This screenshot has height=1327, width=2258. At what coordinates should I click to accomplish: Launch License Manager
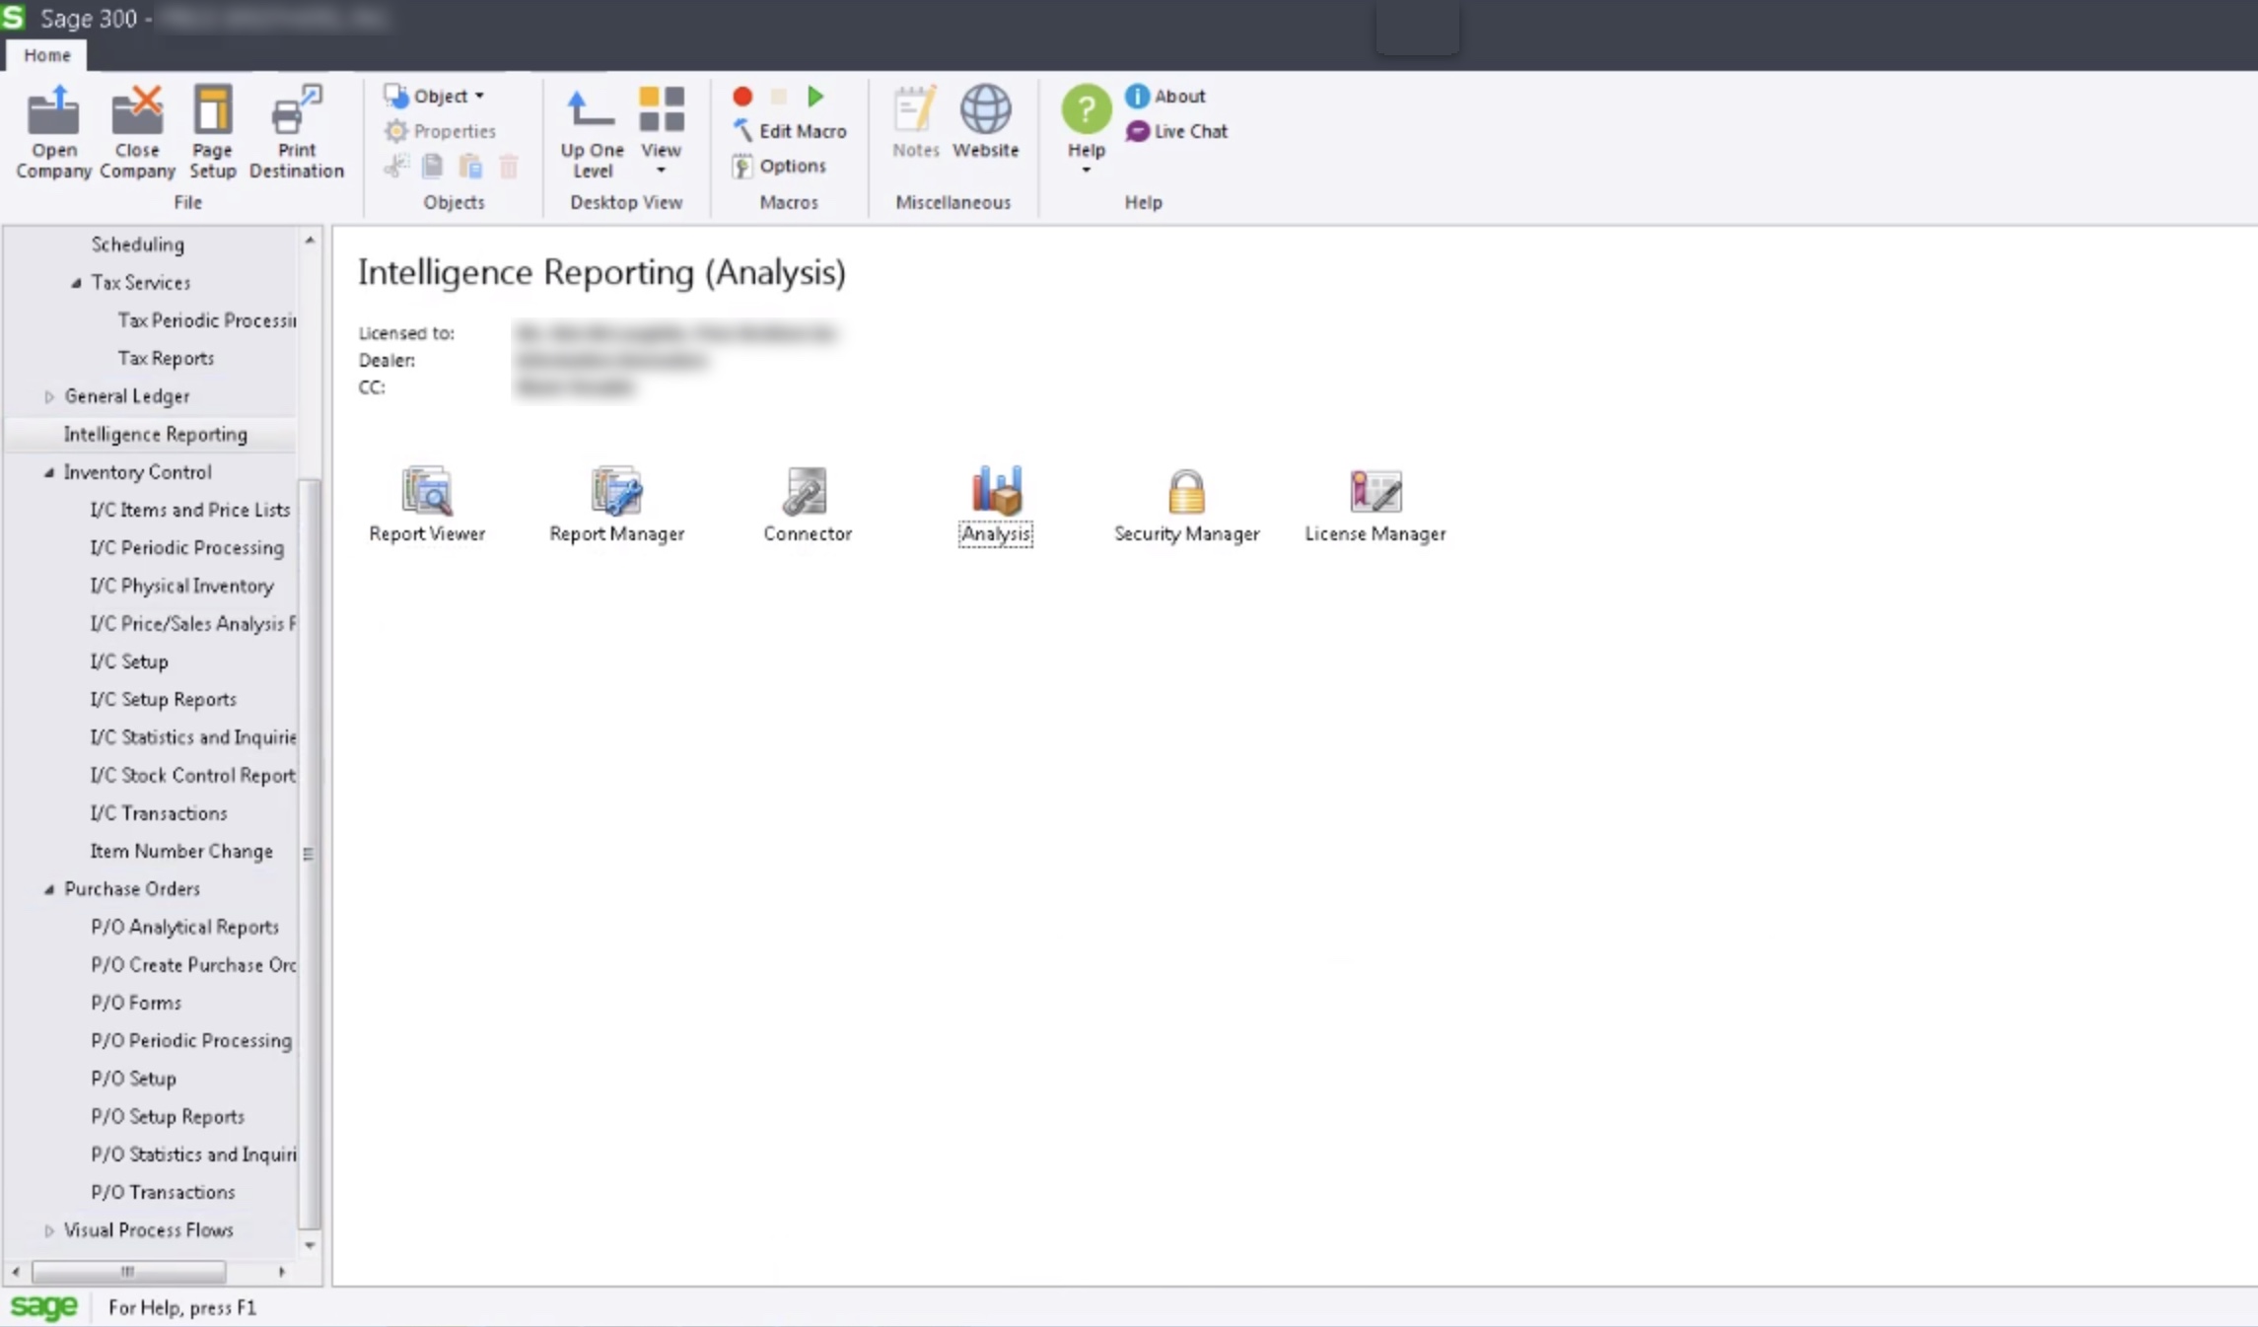point(1375,492)
